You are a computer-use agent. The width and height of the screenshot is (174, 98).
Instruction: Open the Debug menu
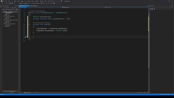tap(22, 1)
